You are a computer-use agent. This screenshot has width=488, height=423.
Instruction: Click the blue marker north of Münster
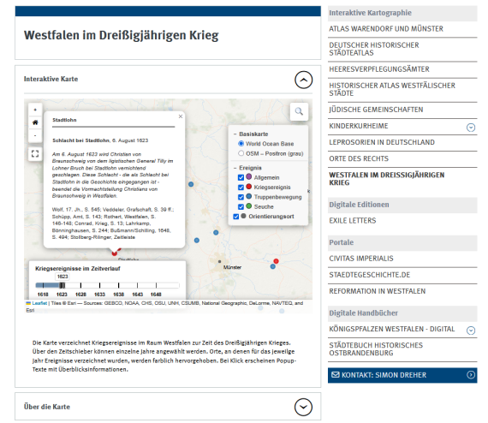pyautogui.click(x=216, y=233)
